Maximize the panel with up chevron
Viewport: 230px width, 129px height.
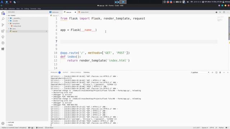[224, 72]
